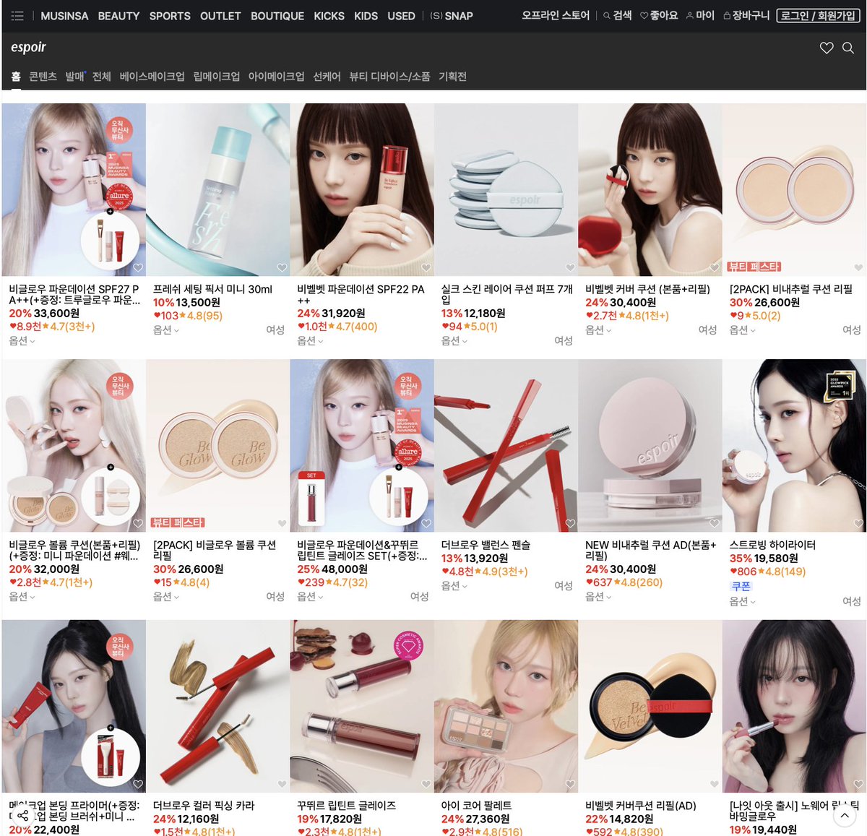Open 좋아요 likes in top bar
Viewport: 867px width, 836px height.
[659, 15]
